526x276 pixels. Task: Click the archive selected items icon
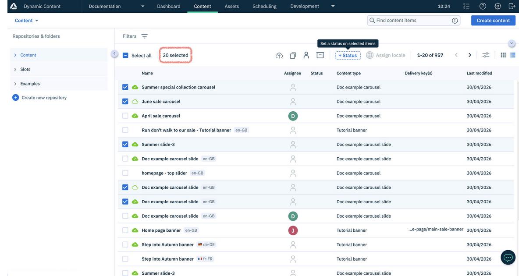coord(320,55)
